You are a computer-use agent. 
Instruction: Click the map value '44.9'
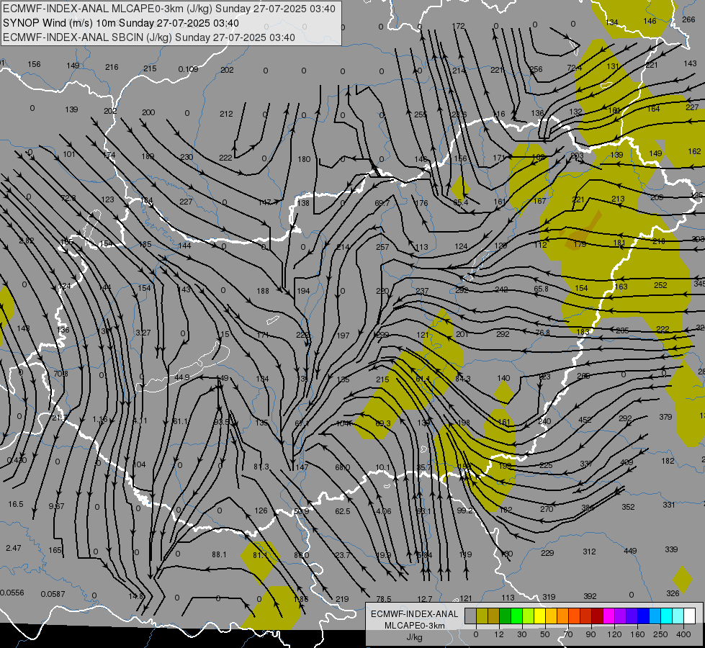tap(181, 377)
